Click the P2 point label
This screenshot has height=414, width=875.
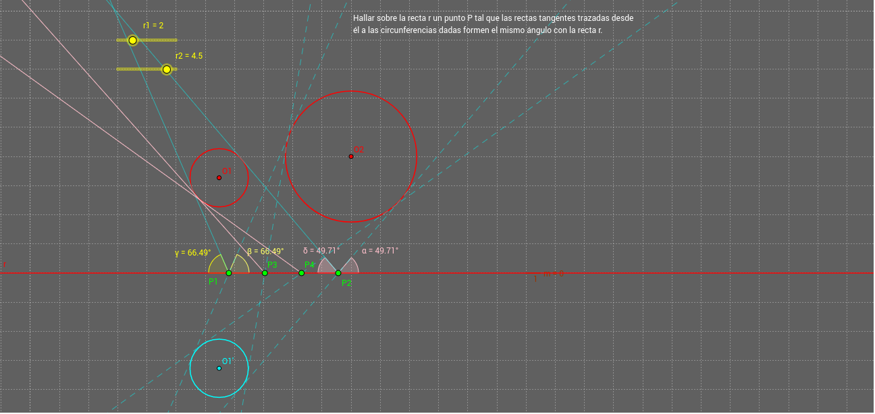346,283
